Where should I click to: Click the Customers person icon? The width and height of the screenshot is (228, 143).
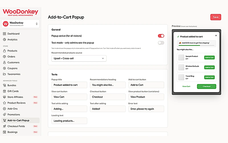click(x=5, y=62)
